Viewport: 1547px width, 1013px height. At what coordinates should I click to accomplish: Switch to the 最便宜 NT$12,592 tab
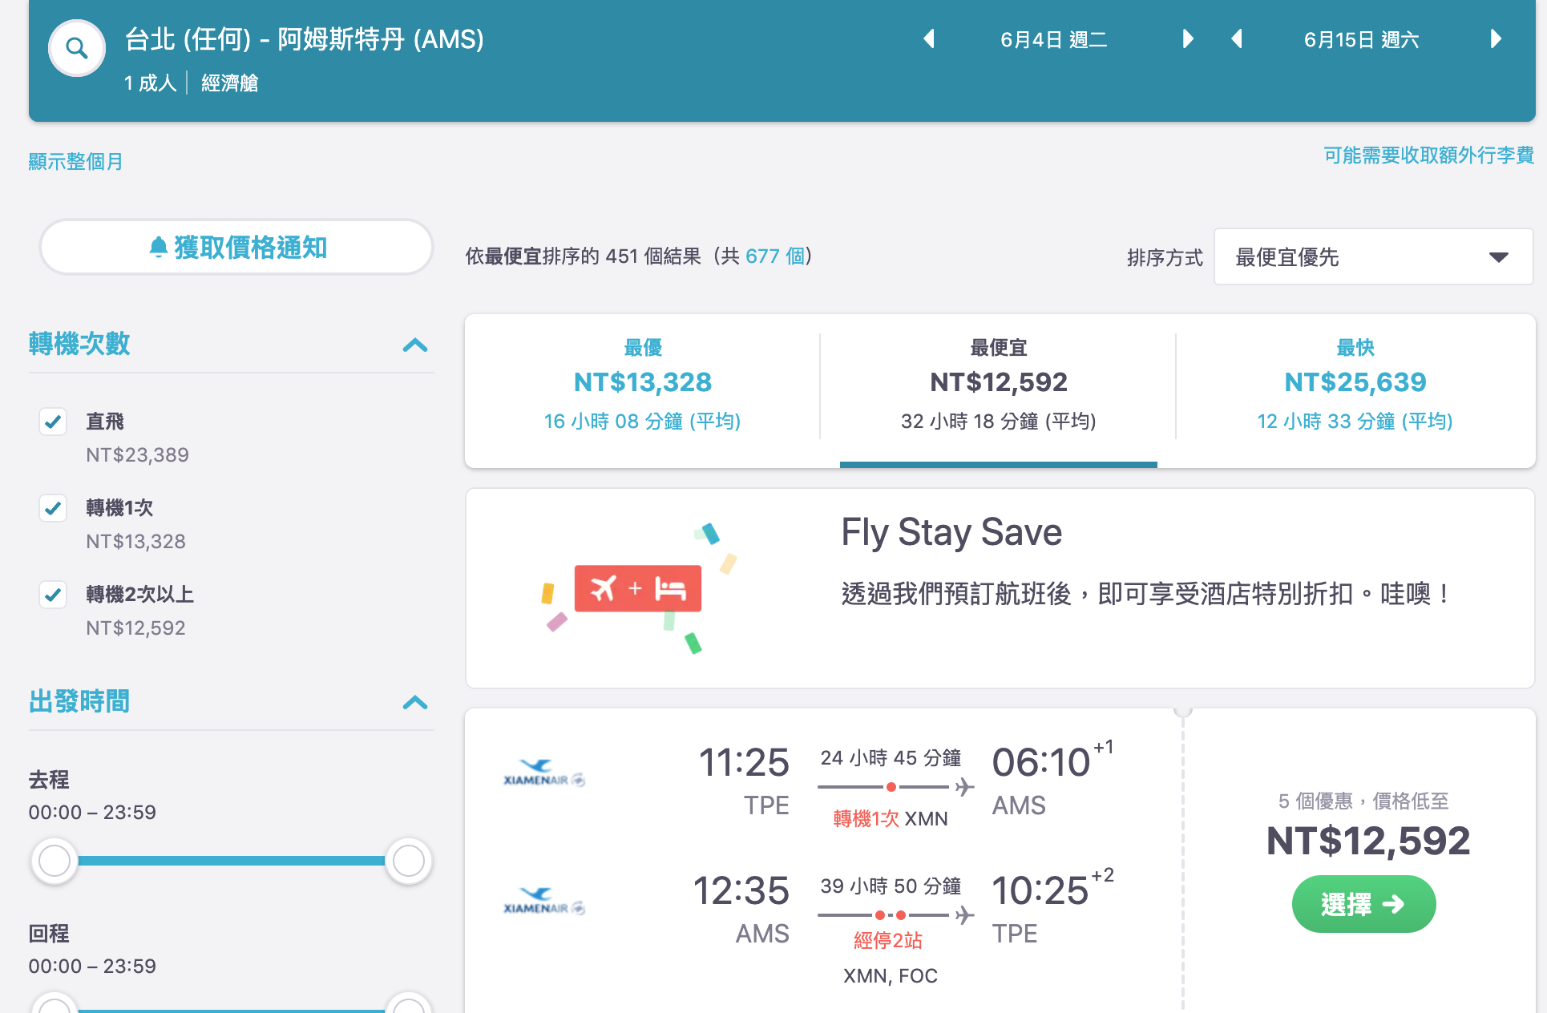pos(998,385)
